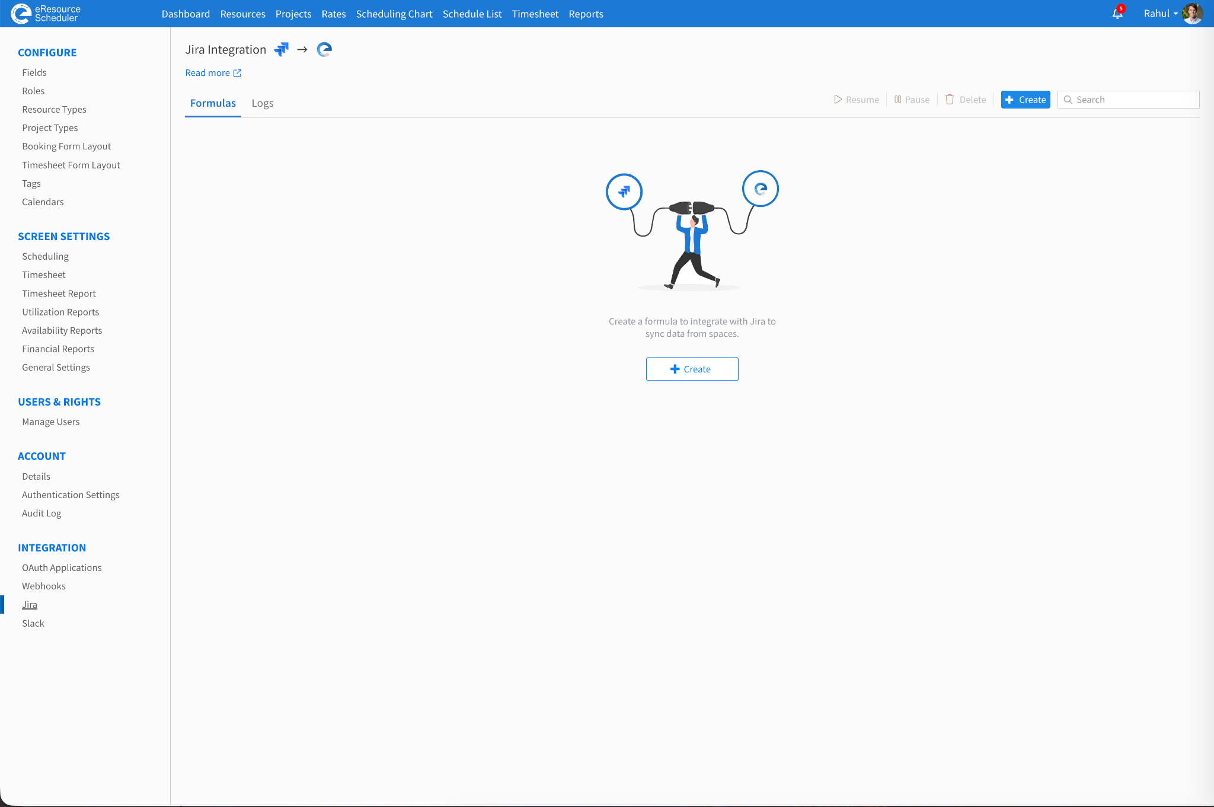Click the external link icon beside Read more
This screenshot has width=1214, height=807.
[238, 73]
